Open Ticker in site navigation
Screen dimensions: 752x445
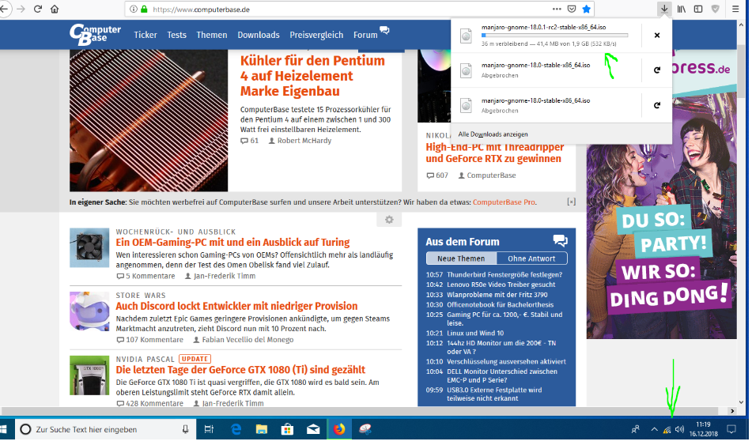click(x=145, y=35)
